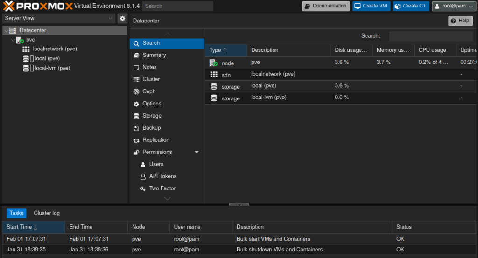Collapse the bottom log panel handle
The height and width of the screenshot is (258, 478).
point(239,205)
